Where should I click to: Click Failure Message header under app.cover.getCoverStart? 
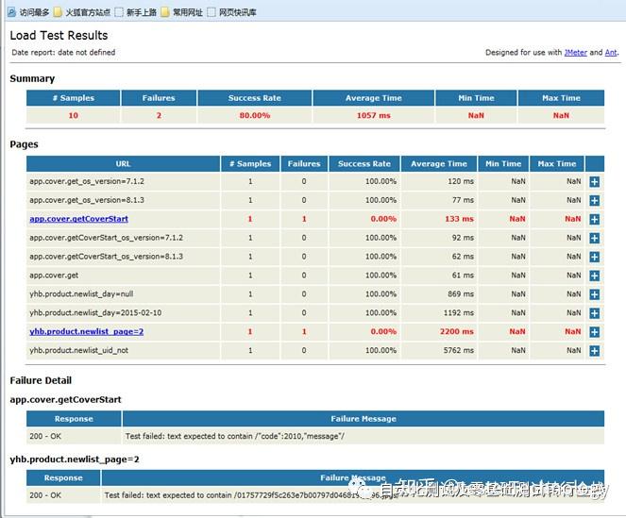(x=364, y=419)
